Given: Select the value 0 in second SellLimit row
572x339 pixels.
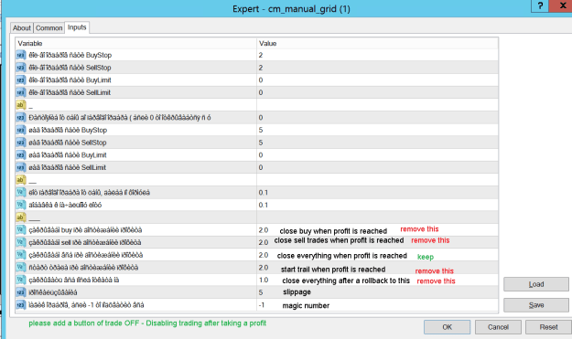Looking at the screenshot, I should (261, 167).
